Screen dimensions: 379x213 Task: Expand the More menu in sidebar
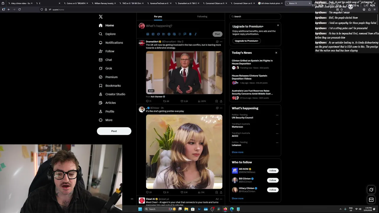point(106,120)
